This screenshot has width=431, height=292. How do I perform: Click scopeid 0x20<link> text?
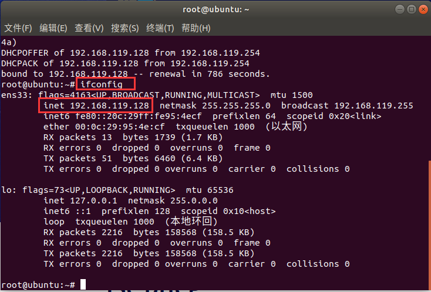(334, 116)
